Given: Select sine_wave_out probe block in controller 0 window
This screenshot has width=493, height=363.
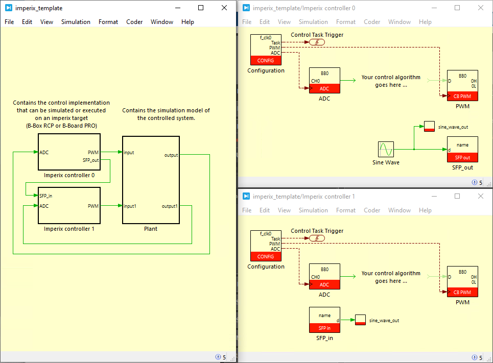Looking at the screenshot, I should click(x=429, y=126).
